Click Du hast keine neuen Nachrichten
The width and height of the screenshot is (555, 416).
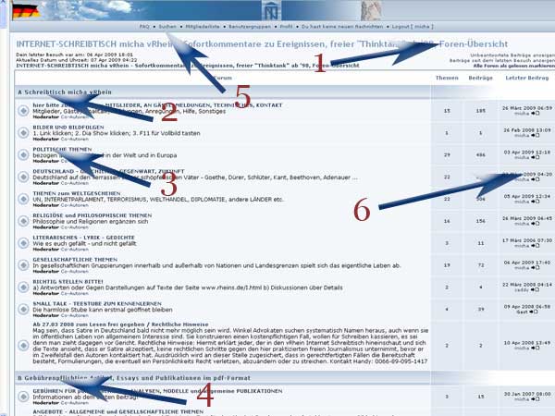(x=342, y=27)
